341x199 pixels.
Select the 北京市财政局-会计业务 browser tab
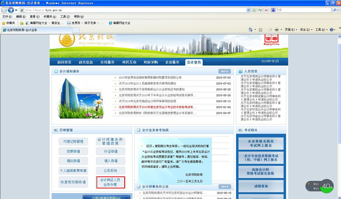pyautogui.click(x=37, y=30)
